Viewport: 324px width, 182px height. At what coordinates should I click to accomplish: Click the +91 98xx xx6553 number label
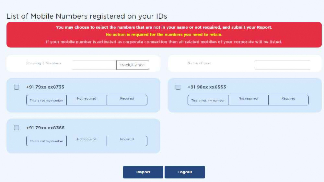click(x=207, y=87)
